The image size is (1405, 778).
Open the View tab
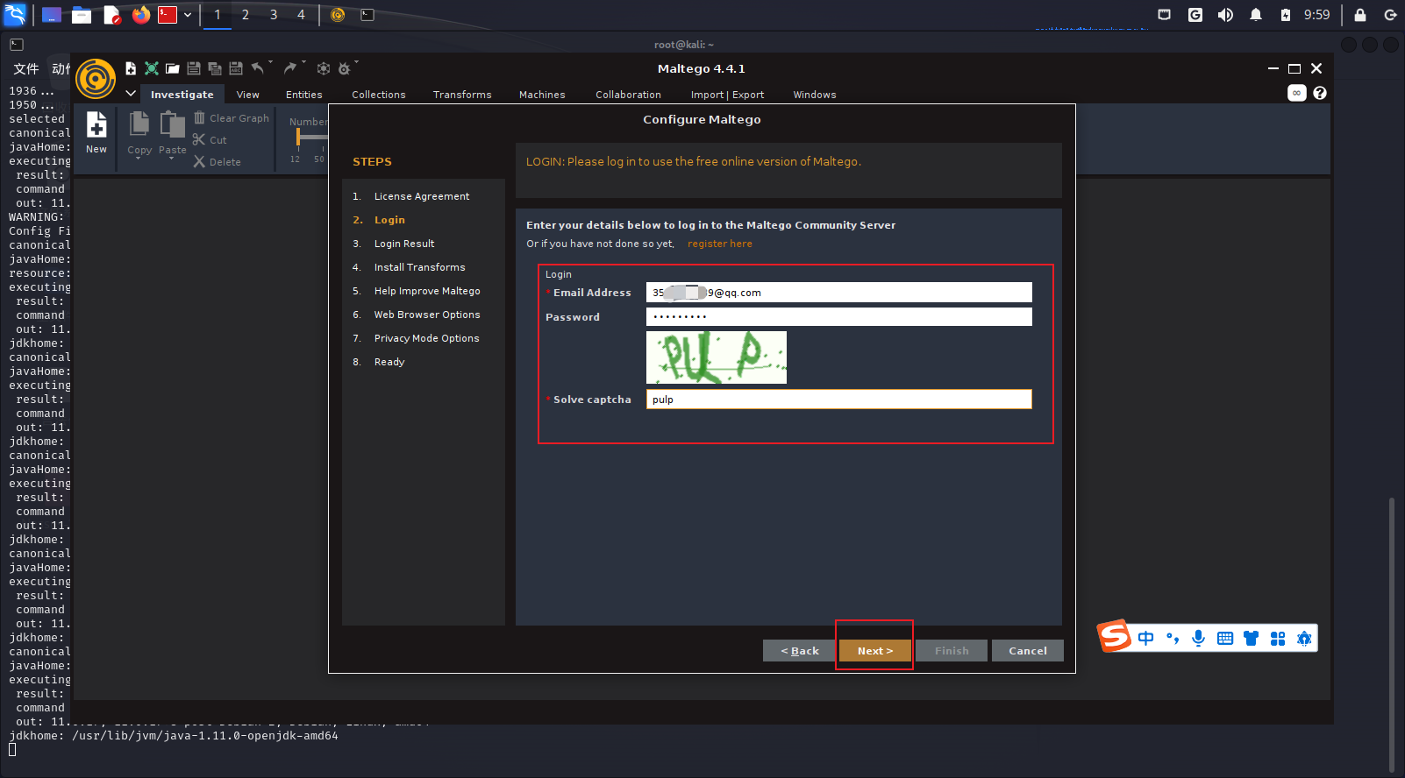248,95
